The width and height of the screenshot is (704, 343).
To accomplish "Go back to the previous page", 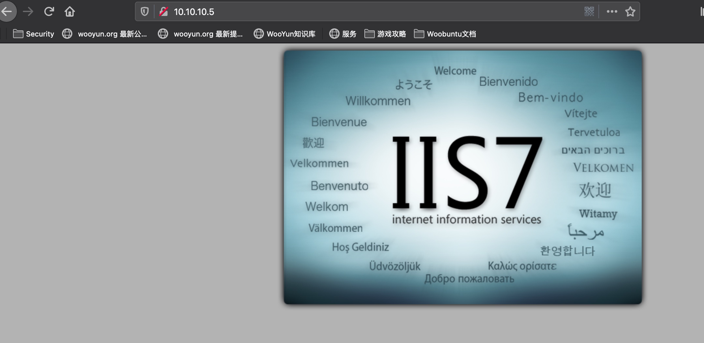I will click(7, 12).
